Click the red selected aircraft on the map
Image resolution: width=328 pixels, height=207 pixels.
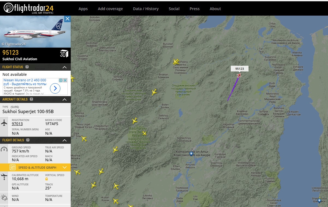[x=239, y=75]
